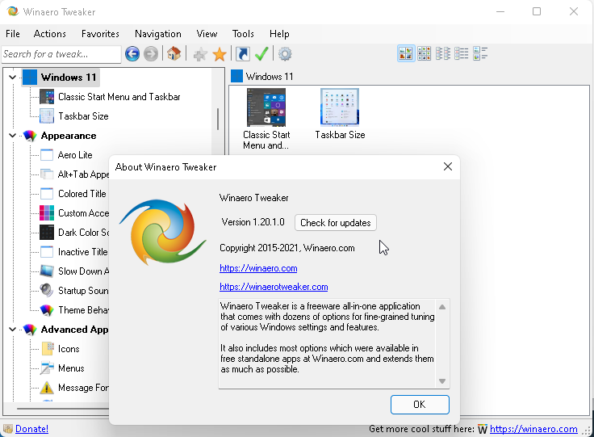The height and width of the screenshot is (437, 594).
Task: Open the Actions menu
Action: 49,34
